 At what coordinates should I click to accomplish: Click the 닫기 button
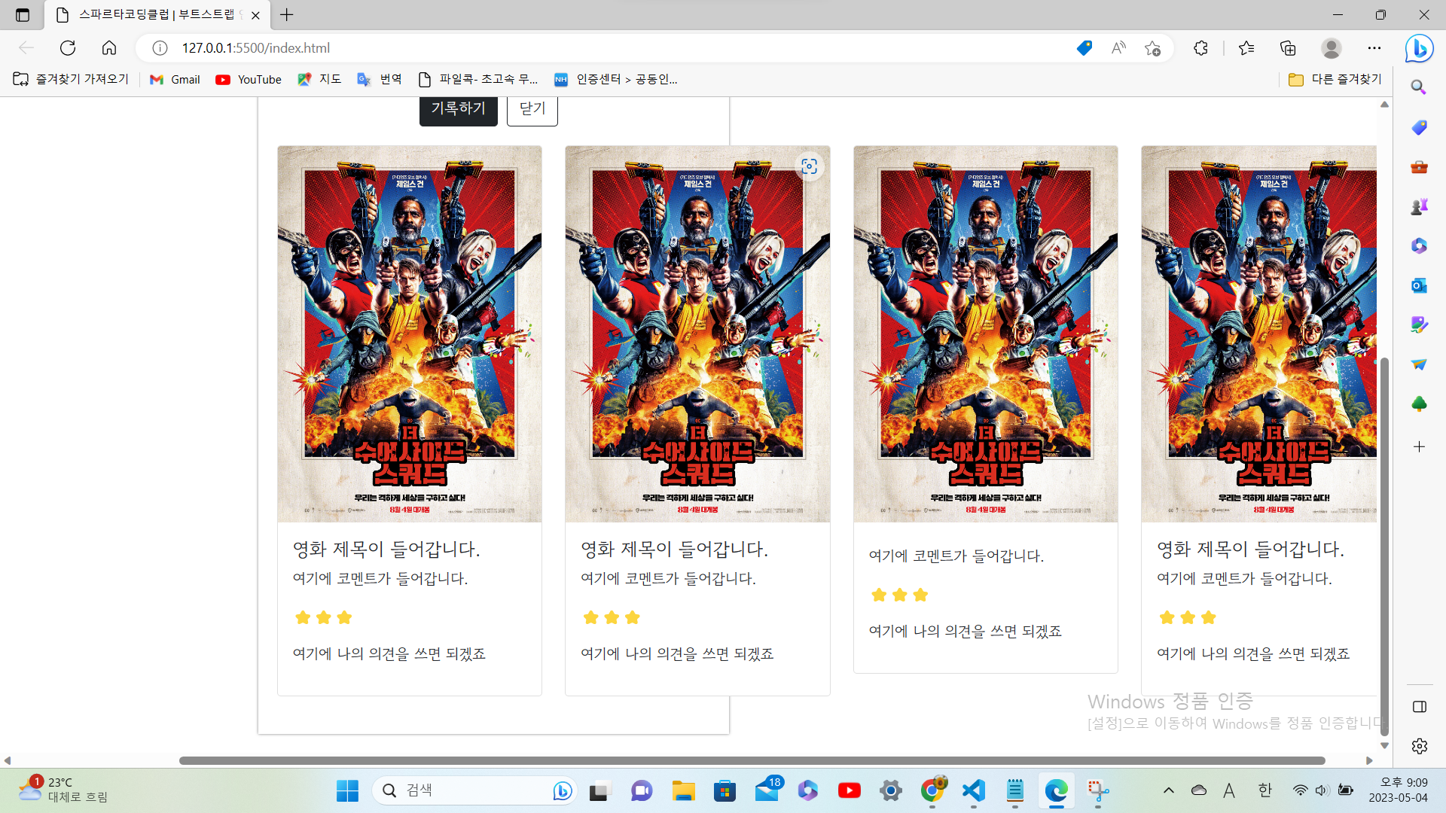(532, 110)
